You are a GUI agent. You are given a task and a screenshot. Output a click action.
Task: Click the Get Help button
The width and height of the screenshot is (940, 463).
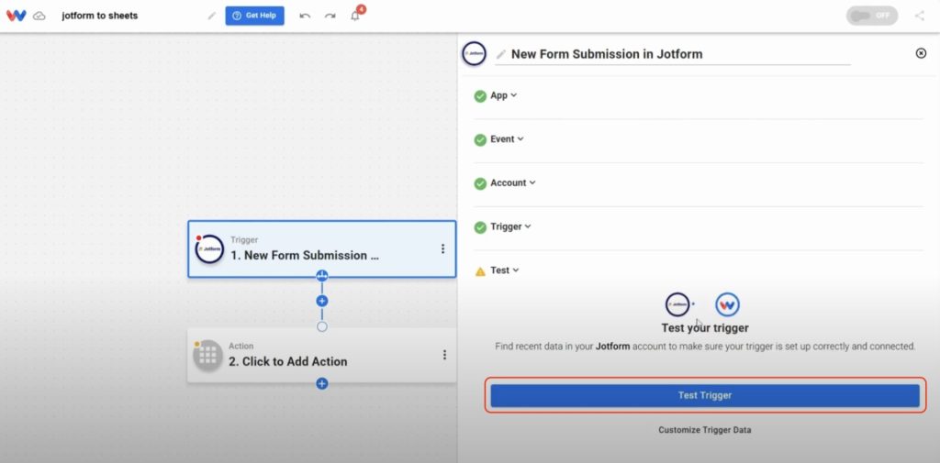coord(255,16)
